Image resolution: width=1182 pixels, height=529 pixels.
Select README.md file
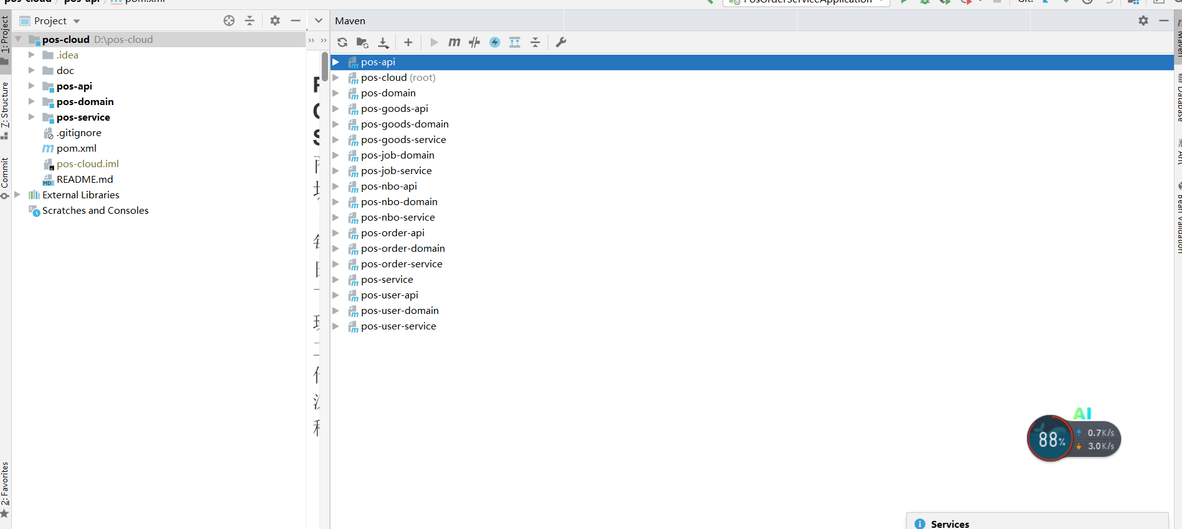click(85, 179)
